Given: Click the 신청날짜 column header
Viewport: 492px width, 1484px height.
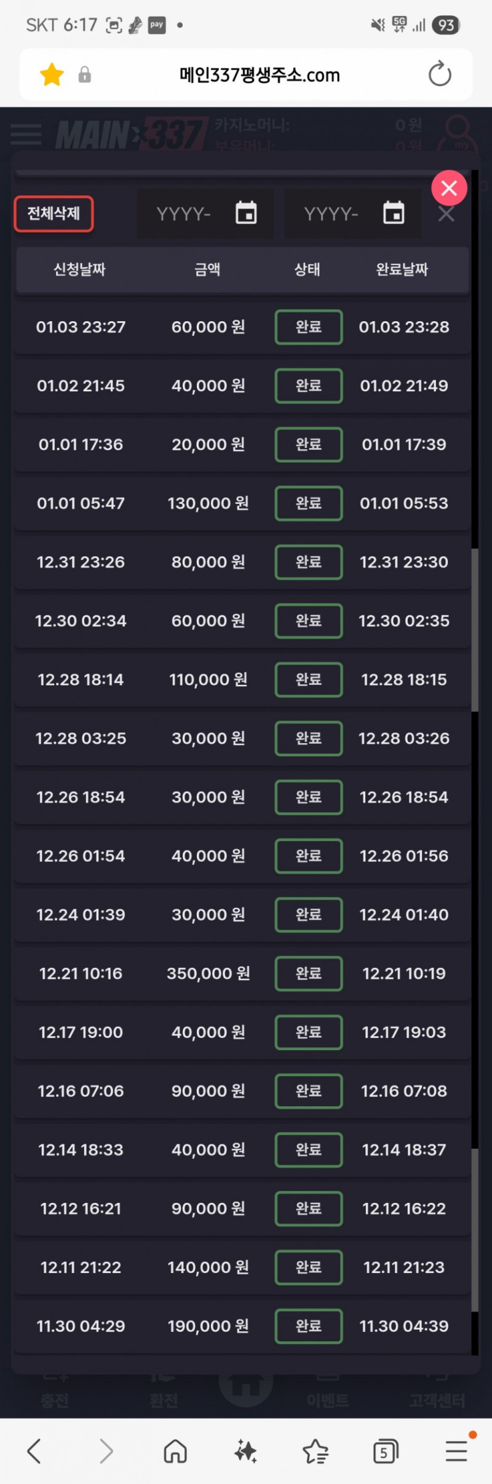Looking at the screenshot, I should 79,269.
